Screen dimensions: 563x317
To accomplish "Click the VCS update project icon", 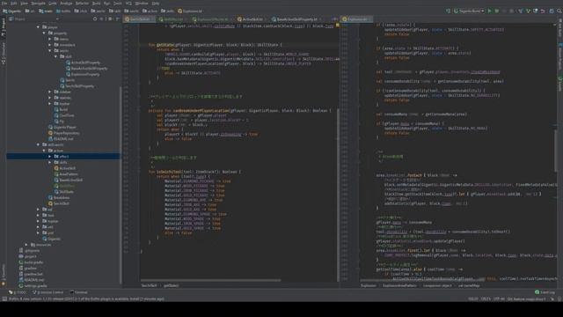I will click(521, 11).
